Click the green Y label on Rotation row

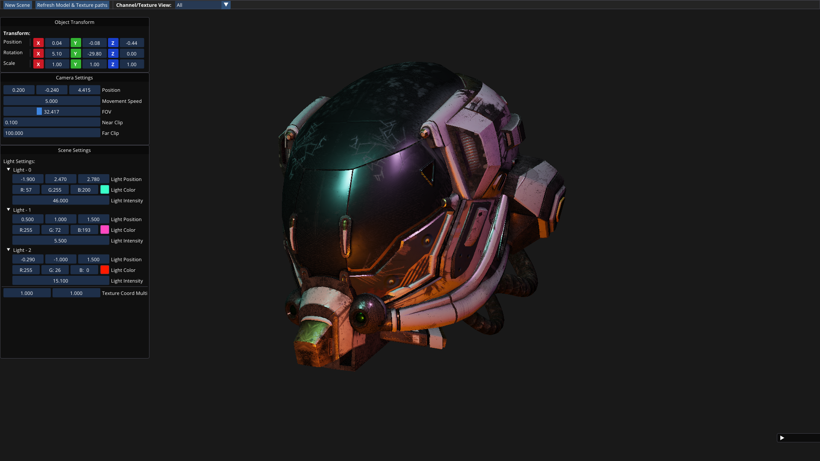point(76,54)
